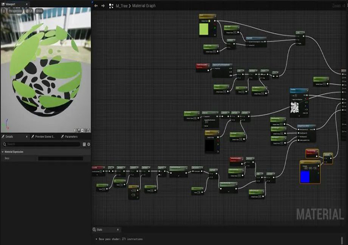
Task: Switch to the Preview Scene Settings tab
Action: coord(45,136)
